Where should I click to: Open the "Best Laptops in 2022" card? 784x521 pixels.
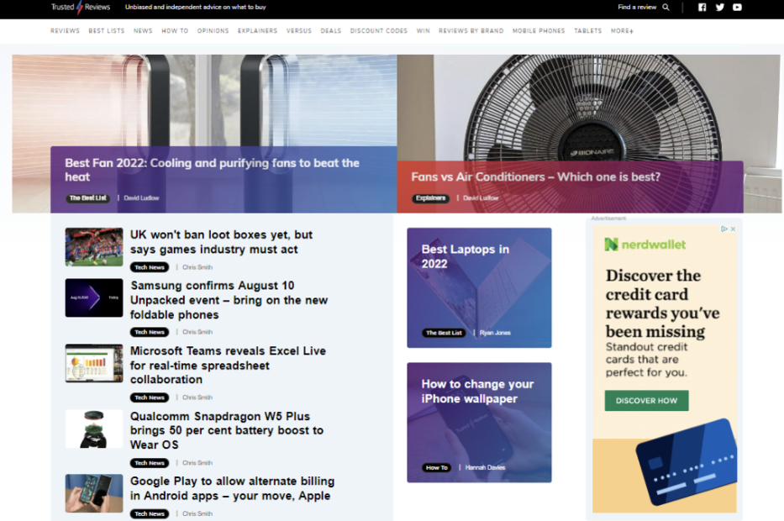click(479, 287)
